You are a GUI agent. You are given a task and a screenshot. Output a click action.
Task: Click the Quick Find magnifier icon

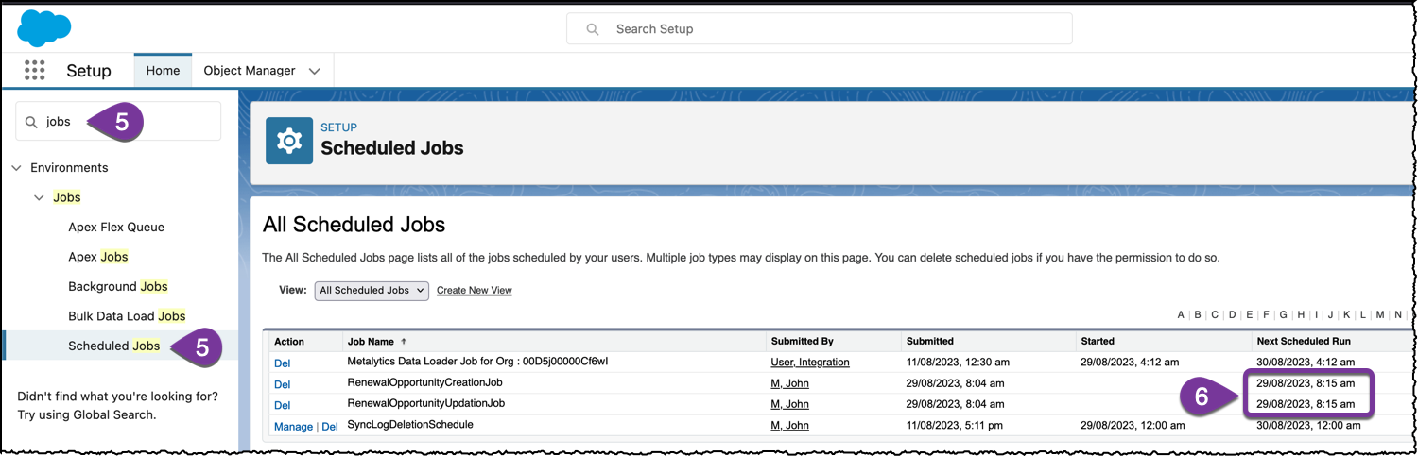(31, 122)
